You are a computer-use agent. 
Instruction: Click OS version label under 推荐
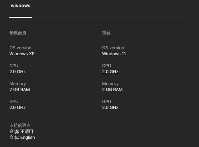tap(113, 48)
